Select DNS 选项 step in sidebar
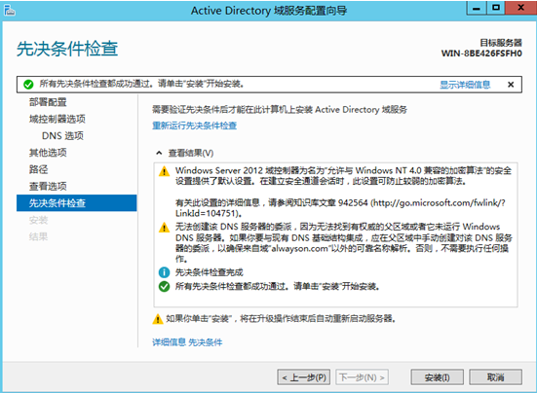This screenshot has width=537, height=393. 62,135
